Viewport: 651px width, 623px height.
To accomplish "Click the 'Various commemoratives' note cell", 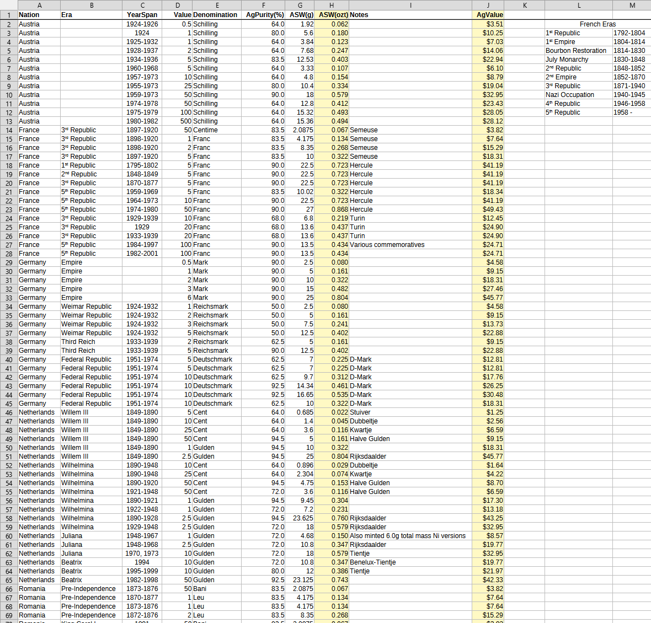I will coord(410,245).
